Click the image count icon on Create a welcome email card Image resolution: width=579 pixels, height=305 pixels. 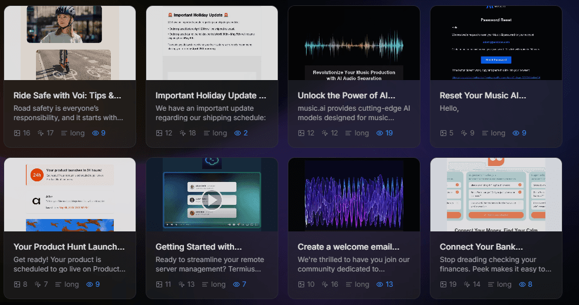[x=301, y=284]
